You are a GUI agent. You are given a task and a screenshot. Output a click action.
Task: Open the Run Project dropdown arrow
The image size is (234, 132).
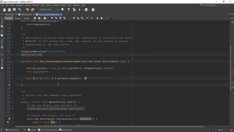point(82,10)
